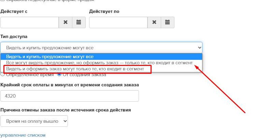Select the 'От создания заказа' radio button
Screen dimensions: 254x138
pyautogui.click(x=59, y=74)
